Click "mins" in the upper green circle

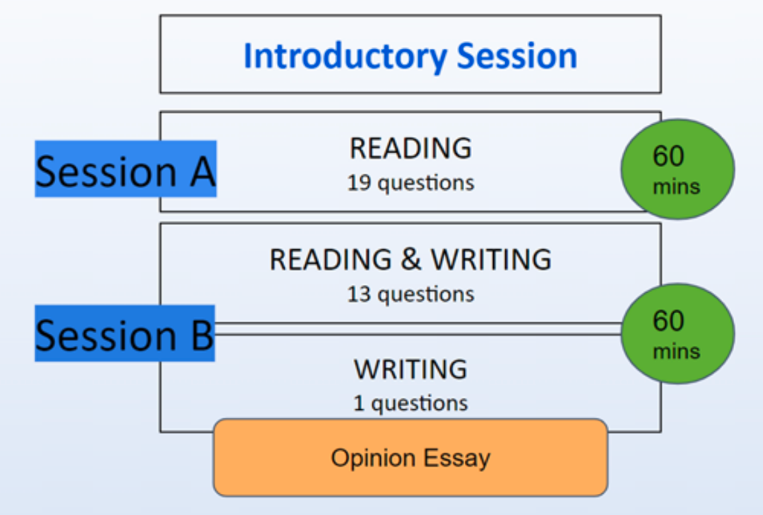[677, 187]
